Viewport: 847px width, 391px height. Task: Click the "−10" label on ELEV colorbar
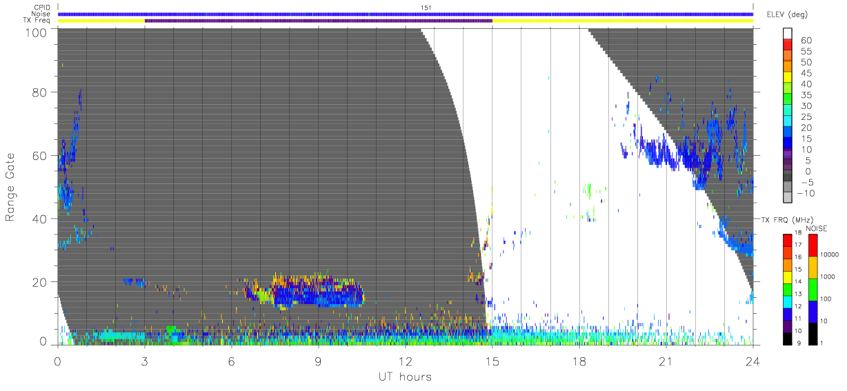806,193
